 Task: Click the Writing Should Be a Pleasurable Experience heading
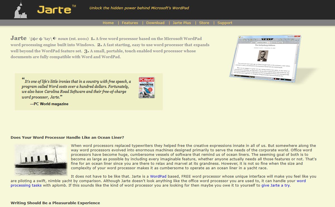pos(55,203)
